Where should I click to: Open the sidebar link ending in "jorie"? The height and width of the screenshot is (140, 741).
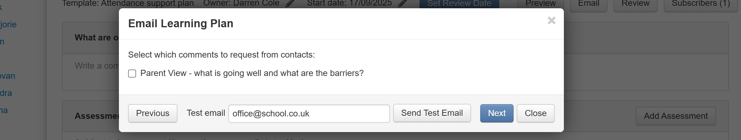[x=8, y=25]
